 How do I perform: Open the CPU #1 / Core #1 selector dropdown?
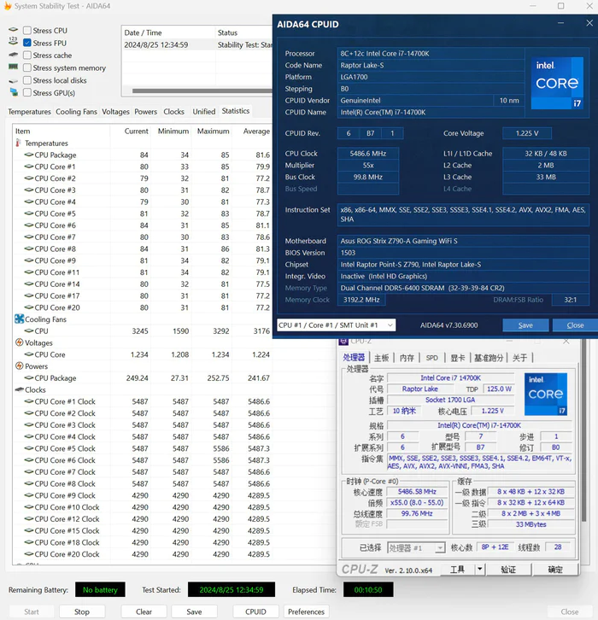pyautogui.click(x=336, y=325)
